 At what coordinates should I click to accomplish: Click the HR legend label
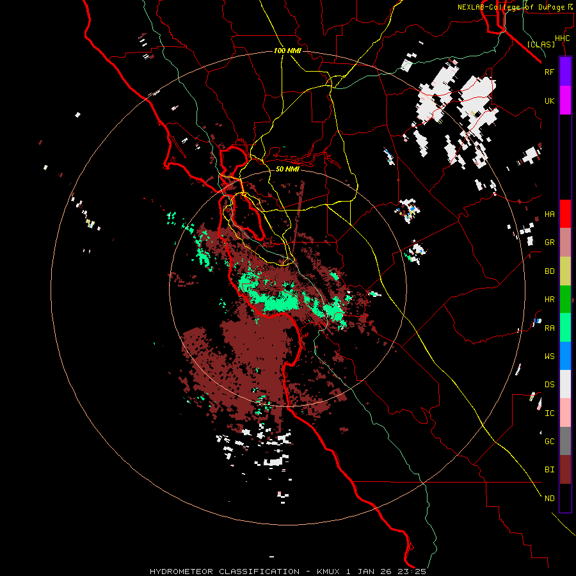point(549,300)
